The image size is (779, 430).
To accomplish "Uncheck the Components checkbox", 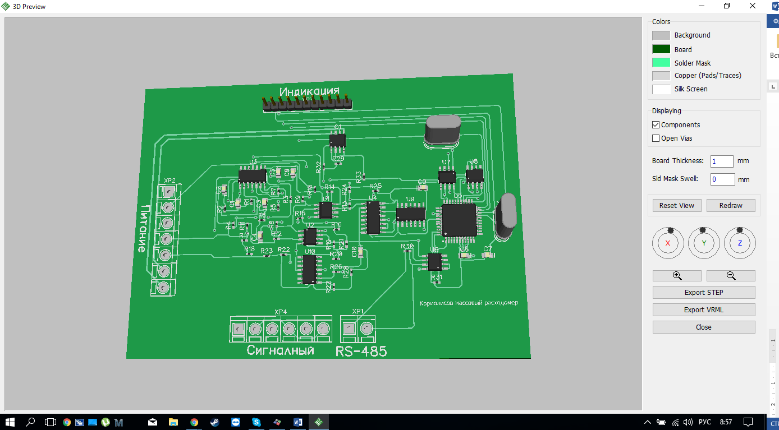I will tap(656, 124).
